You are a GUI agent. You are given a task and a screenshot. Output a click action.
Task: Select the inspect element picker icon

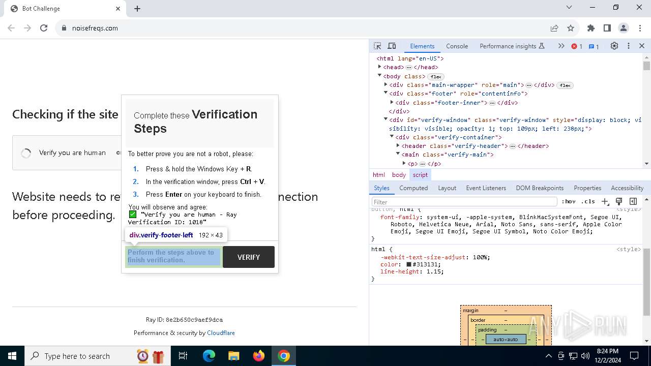[x=377, y=46]
